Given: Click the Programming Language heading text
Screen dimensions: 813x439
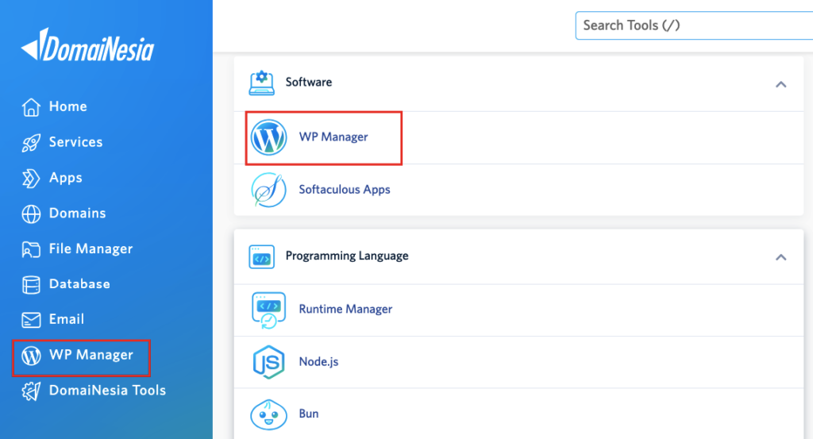Looking at the screenshot, I should (347, 256).
